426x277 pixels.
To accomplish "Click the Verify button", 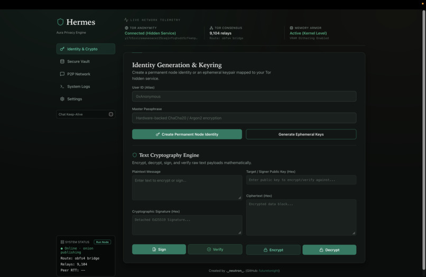I will point(215,250).
